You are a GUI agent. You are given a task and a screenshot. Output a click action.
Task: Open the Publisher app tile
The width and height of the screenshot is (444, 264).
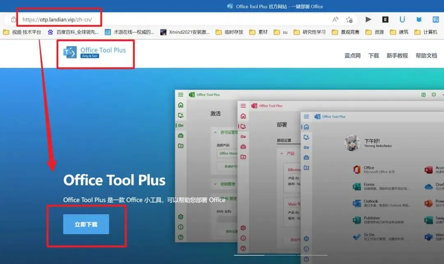tap(378, 220)
